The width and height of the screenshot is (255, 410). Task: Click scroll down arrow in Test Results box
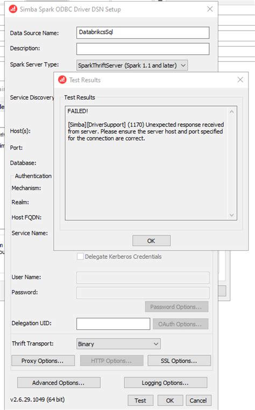pyautogui.click(x=231, y=215)
